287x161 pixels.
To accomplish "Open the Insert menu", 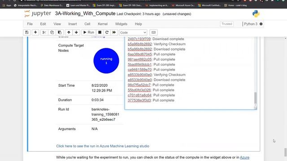I will pos(73,24).
